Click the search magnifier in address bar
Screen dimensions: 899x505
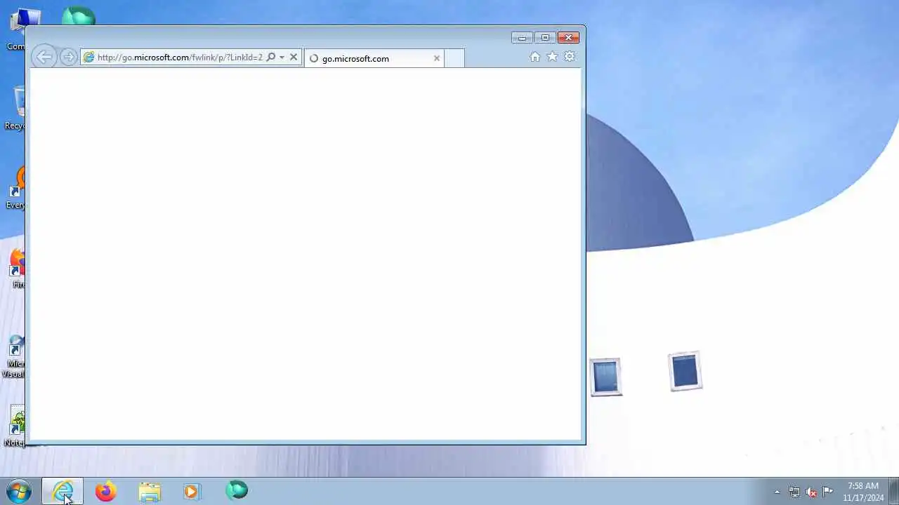270,58
